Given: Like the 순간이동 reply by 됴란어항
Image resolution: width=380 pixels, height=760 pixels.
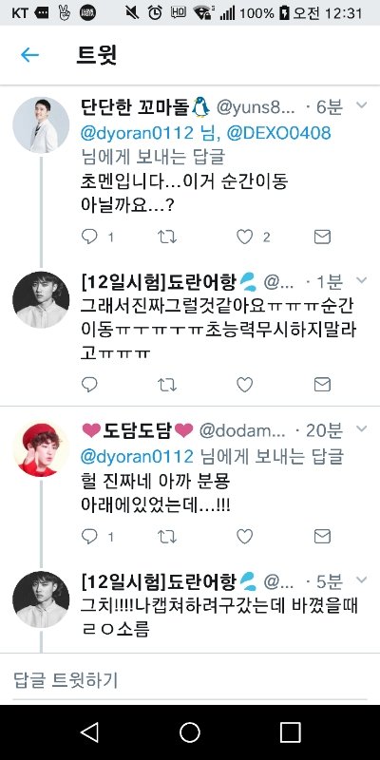Looking at the screenshot, I should point(245,385).
